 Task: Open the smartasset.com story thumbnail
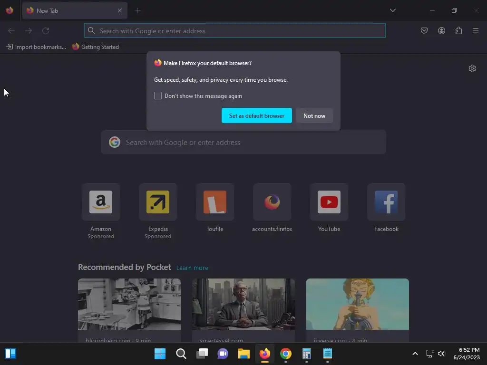click(x=243, y=304)
